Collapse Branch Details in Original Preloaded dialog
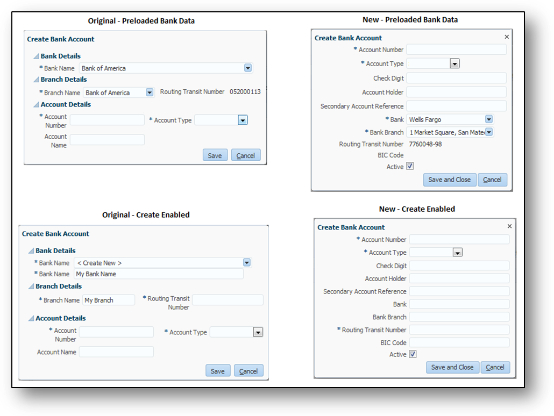The height and width of the screenshot is (416, 554). 36,80
